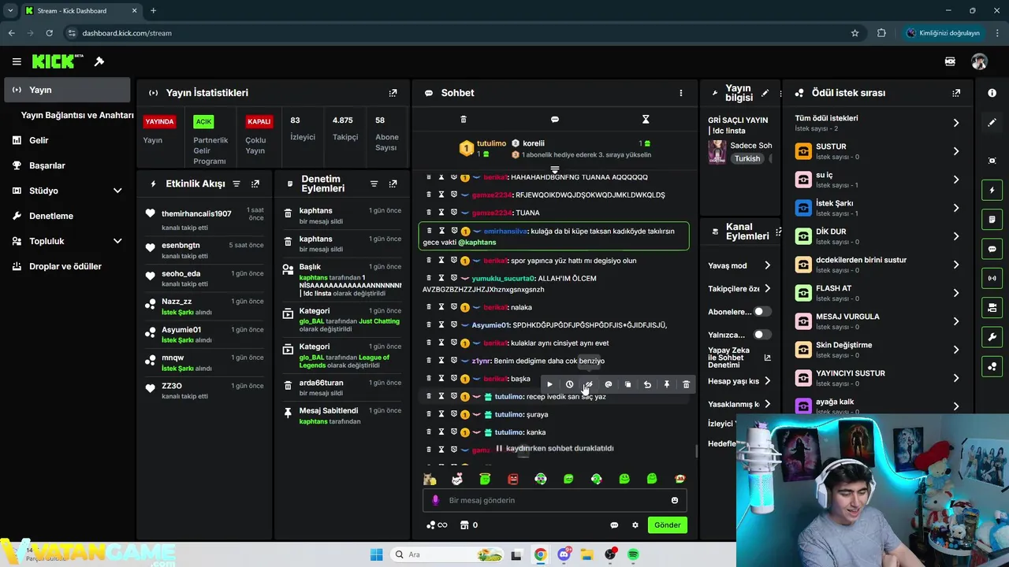Open Spotify from the taskbar
1009x567 pixels.
(634, 555)
